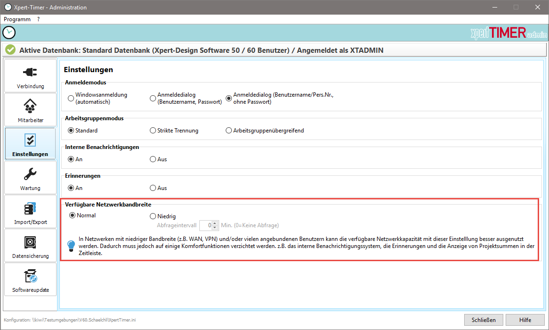Viewport: 549px width, 330px height.
Task: Open the Import/Export section icon
Action: [31, 211]
